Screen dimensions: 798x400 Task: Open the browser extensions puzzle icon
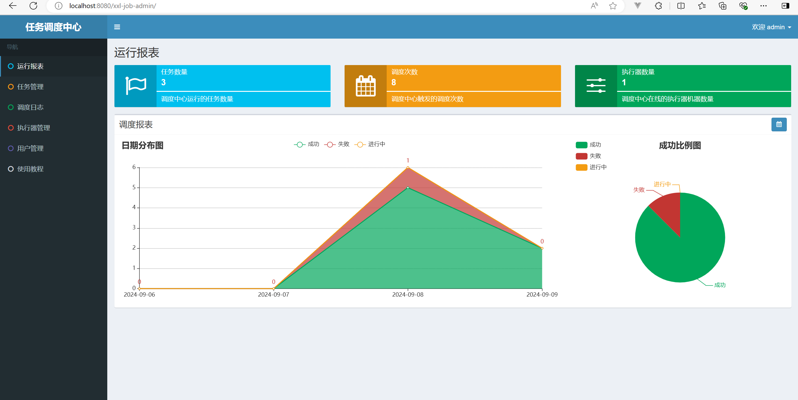(658, 6)
